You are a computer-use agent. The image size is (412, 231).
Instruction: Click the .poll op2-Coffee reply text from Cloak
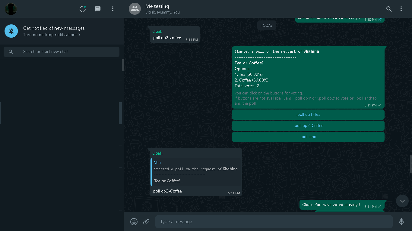167,191
